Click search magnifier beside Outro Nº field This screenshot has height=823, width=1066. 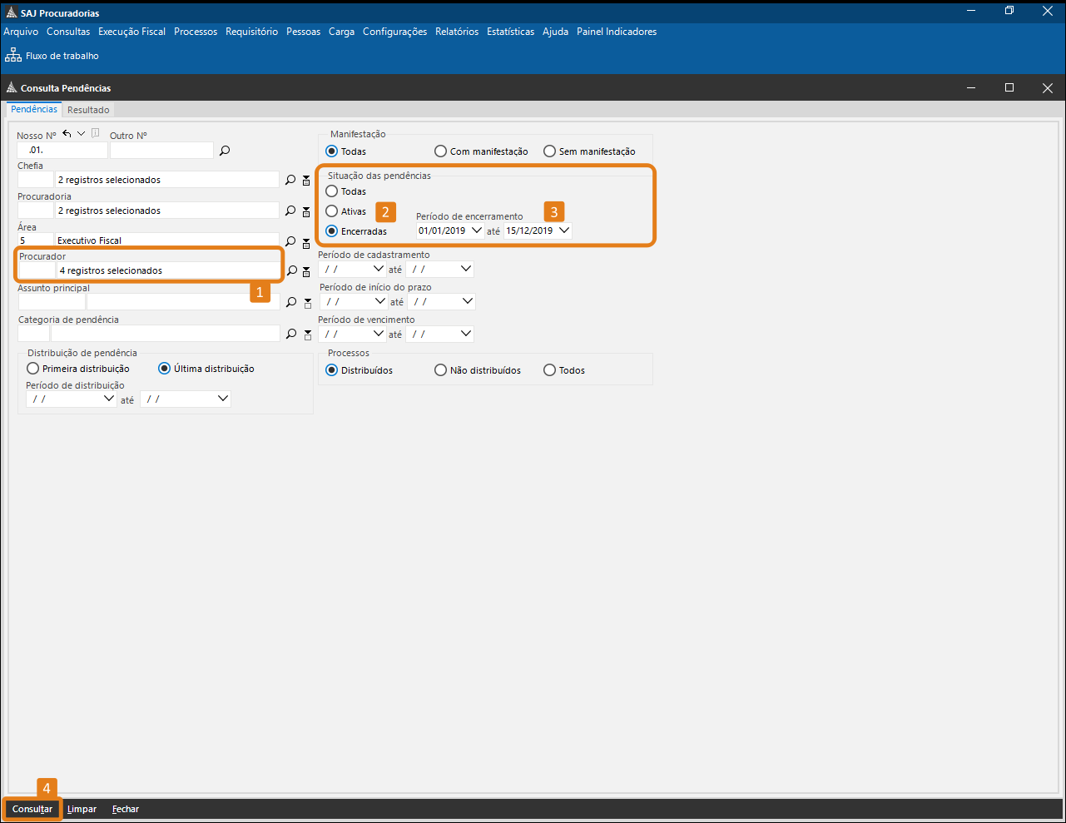[225, 151]
